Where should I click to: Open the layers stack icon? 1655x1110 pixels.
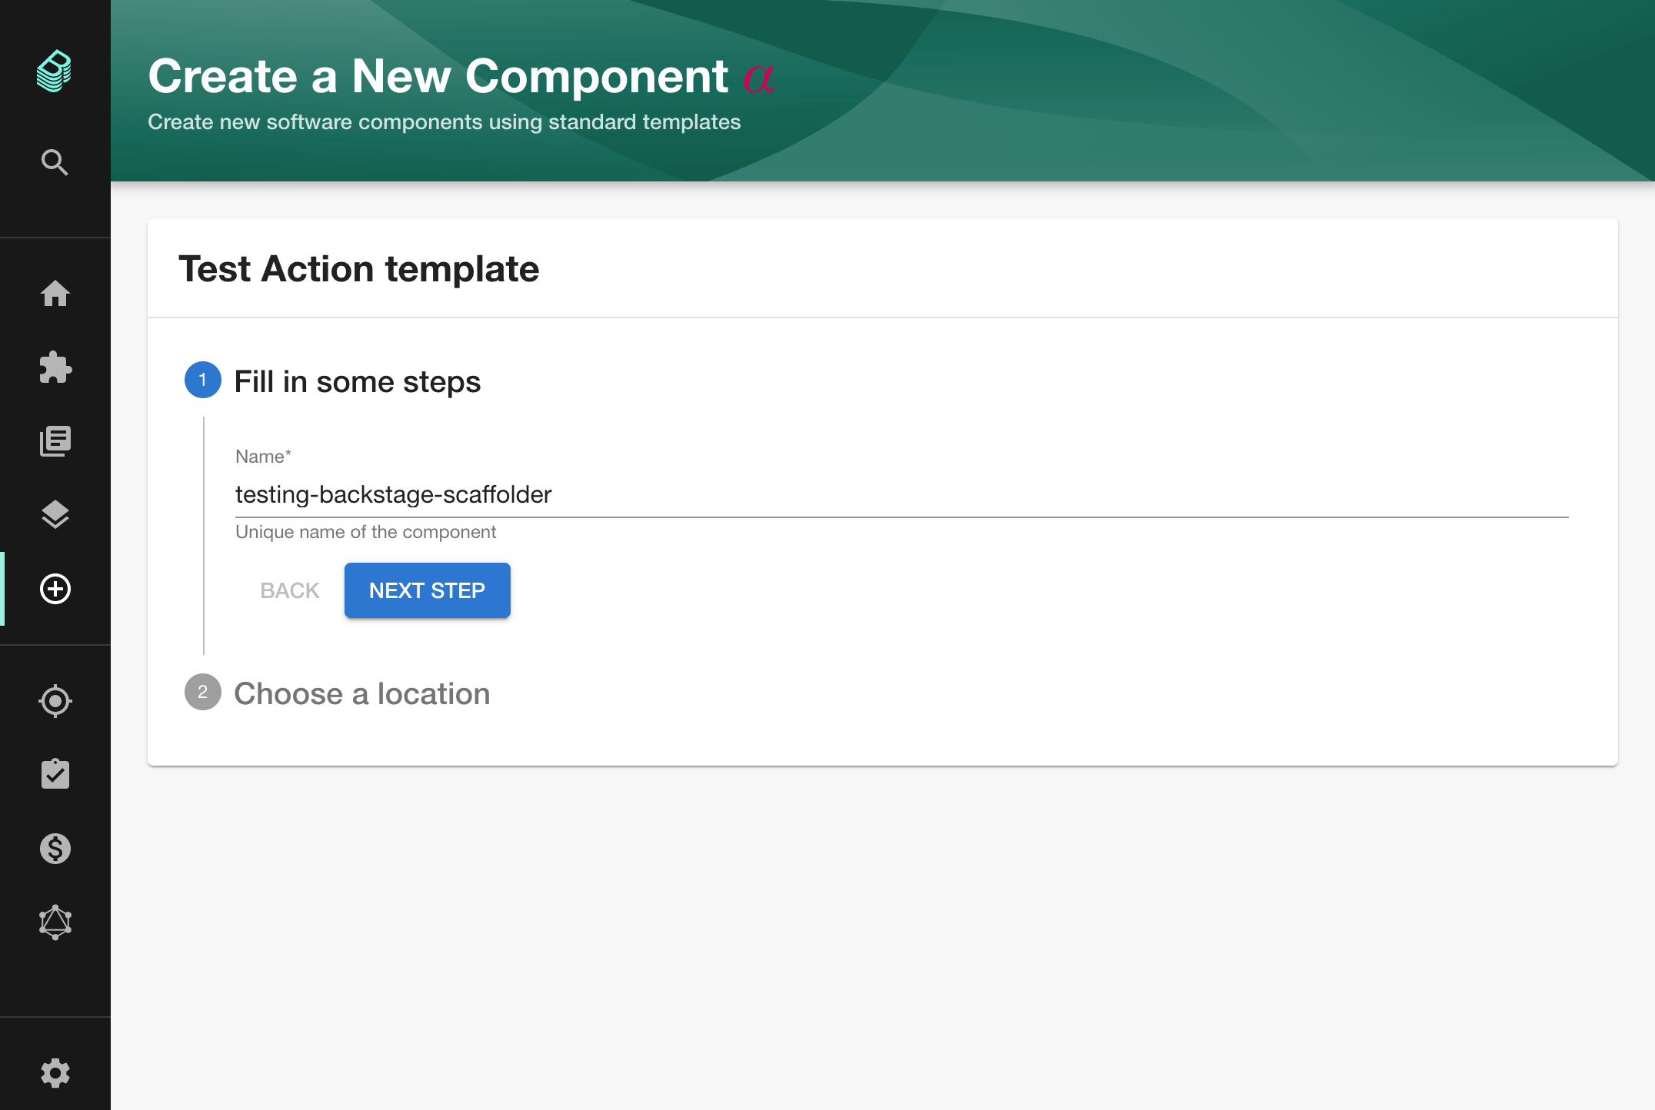(x=55, y=514)
